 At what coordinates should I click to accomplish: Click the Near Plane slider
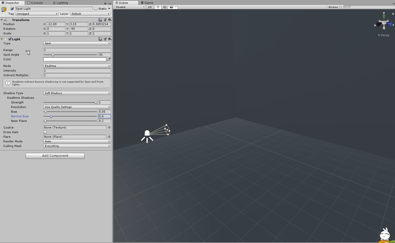coord(70,121)
